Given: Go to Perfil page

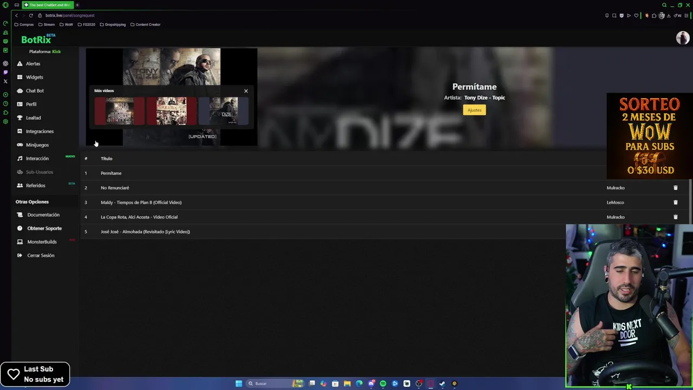Looking at the screenshot, I should (x=31, y=104).
